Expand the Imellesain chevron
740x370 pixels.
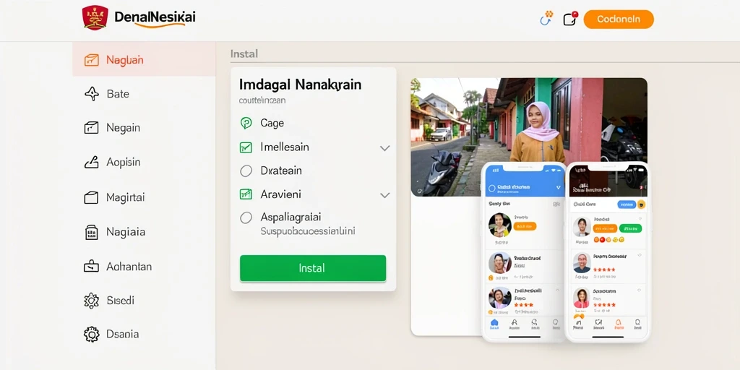(x=384, y=147)
